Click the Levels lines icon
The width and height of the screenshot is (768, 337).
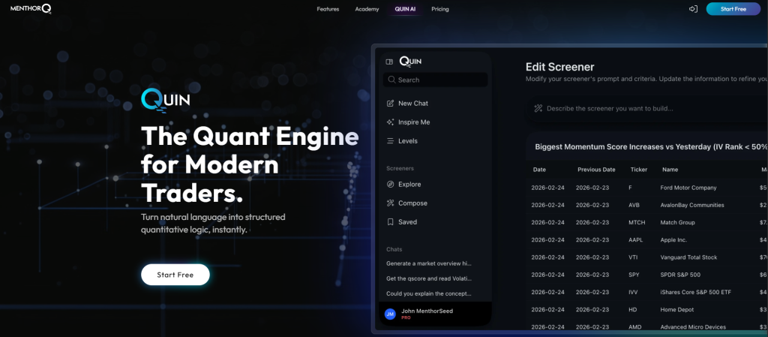pyautogui.click(x=390, y=141)
